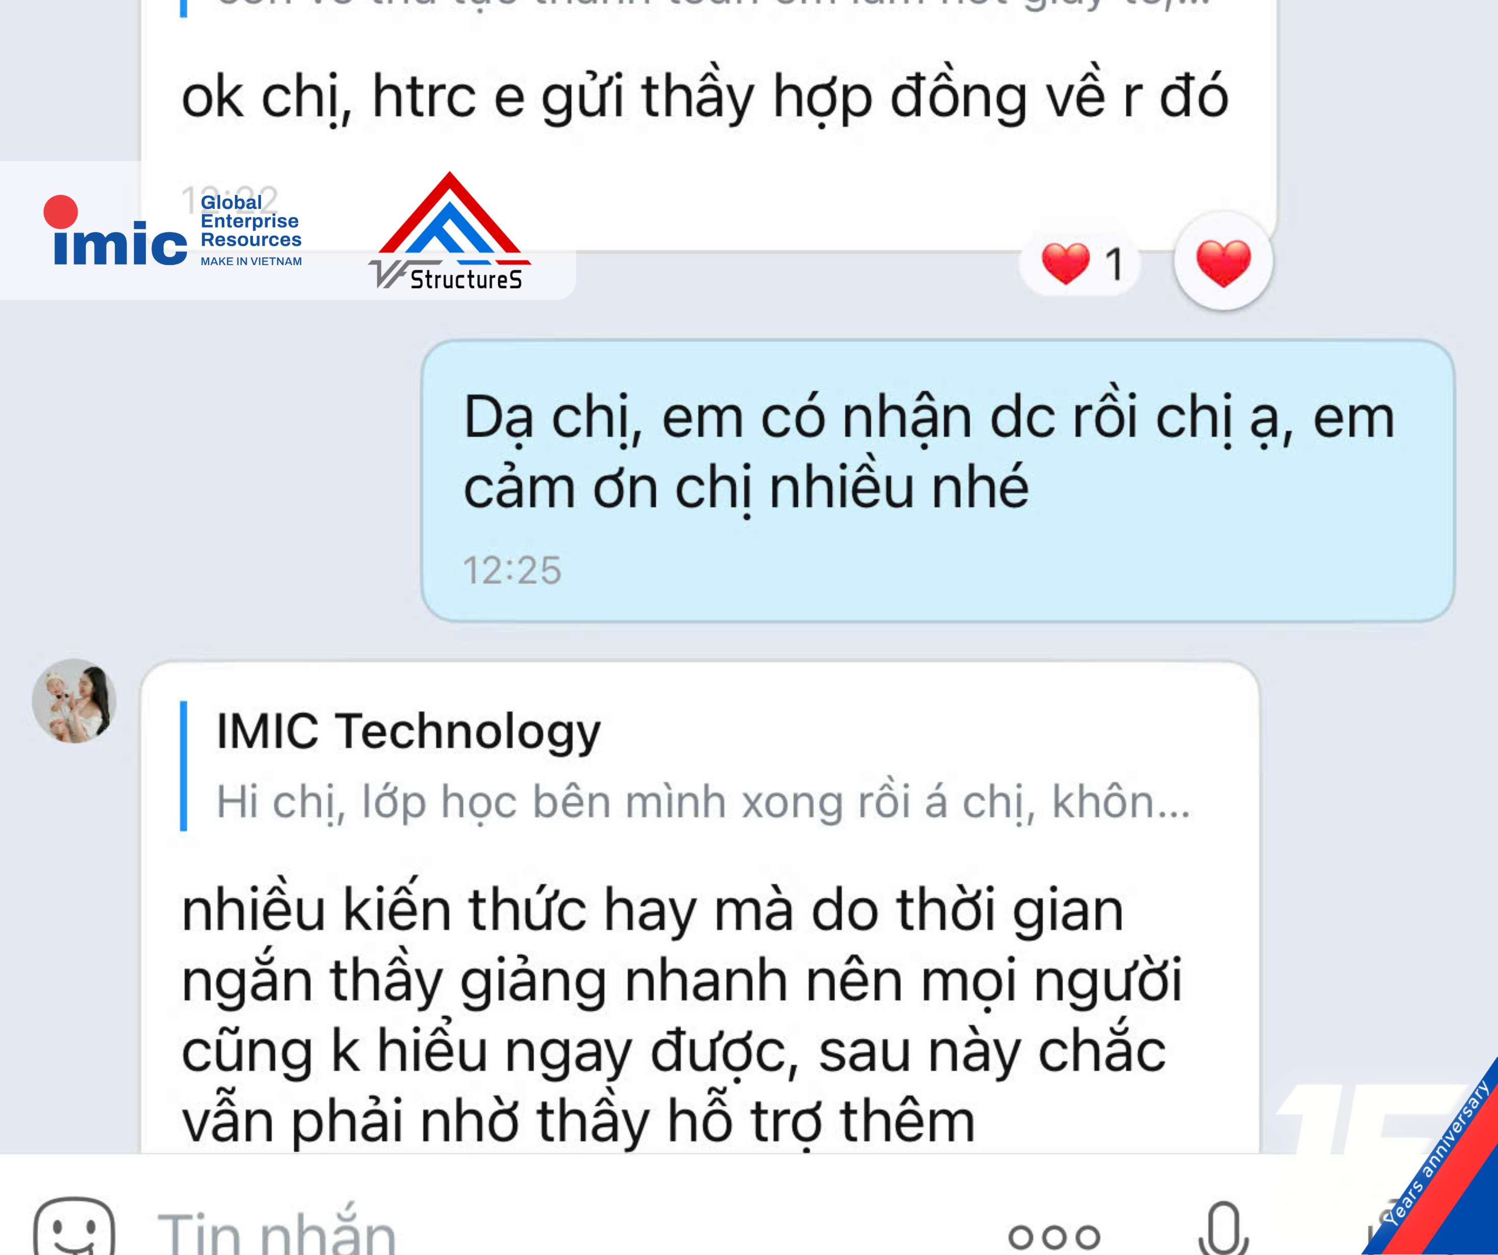Click Global Enterprise Resources text
Image resolution: width=1498 pixels, height=1255 pixels.
pos(250,221)
